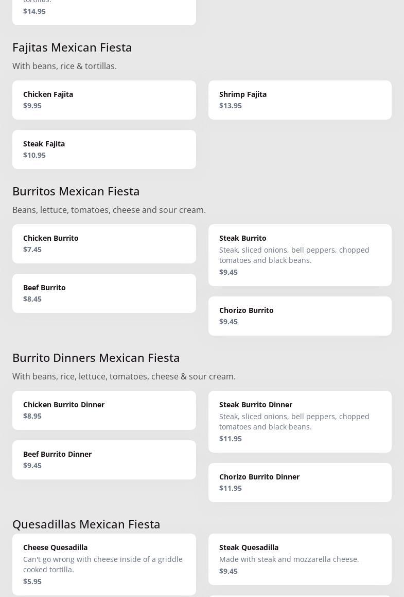Click the Cheese Quesadilla description text
404x597 pixels.
pos(103,564)
